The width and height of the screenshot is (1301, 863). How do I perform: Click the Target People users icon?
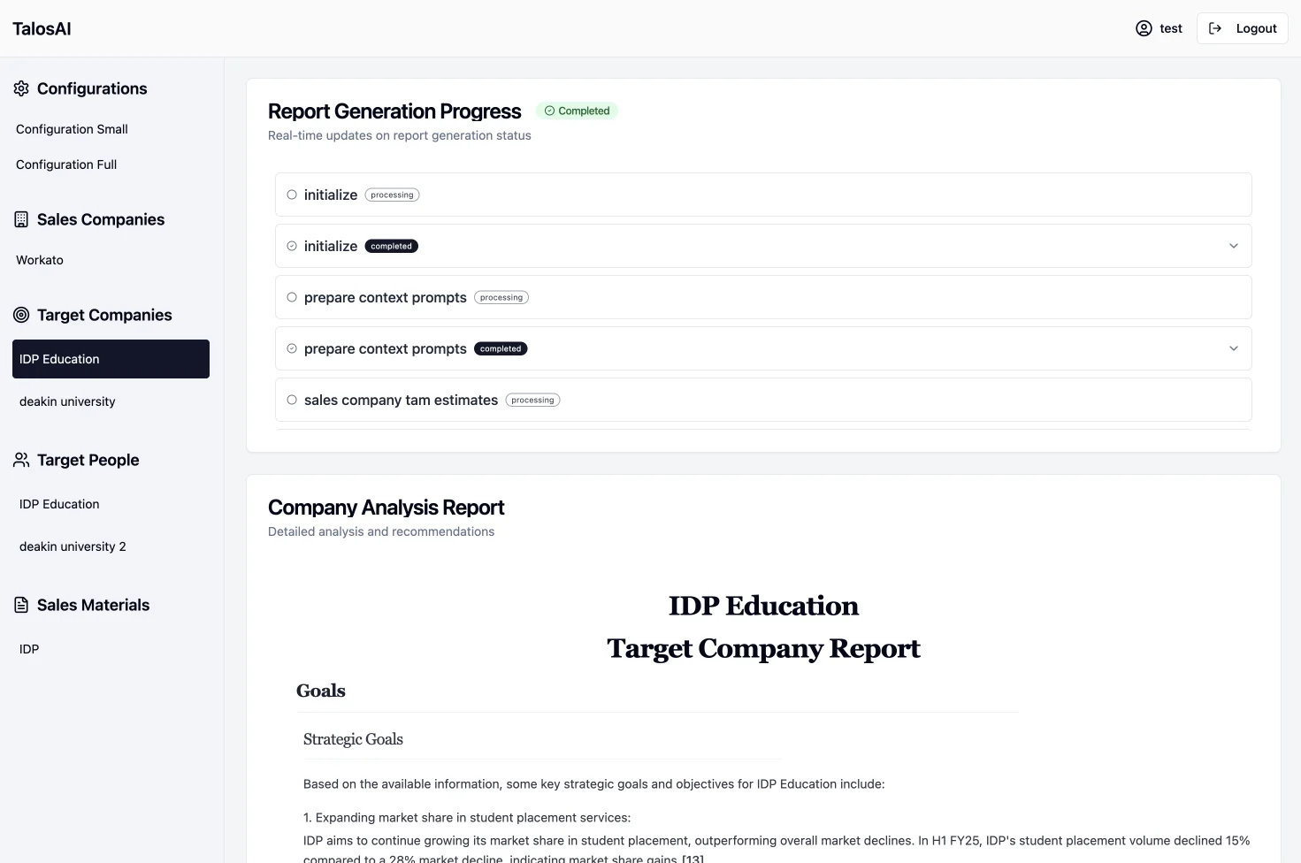21,460
